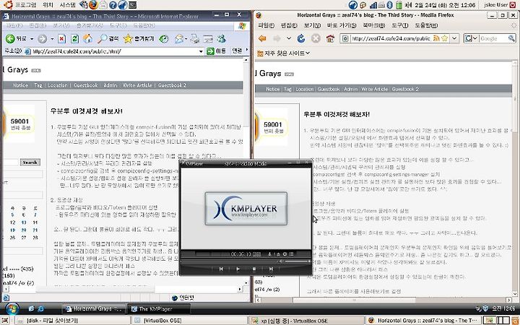The height and width of the screenshot is (325, 520).
Task: Open the magnifier Search in Internet Explorer
Action: coord(108,39)
